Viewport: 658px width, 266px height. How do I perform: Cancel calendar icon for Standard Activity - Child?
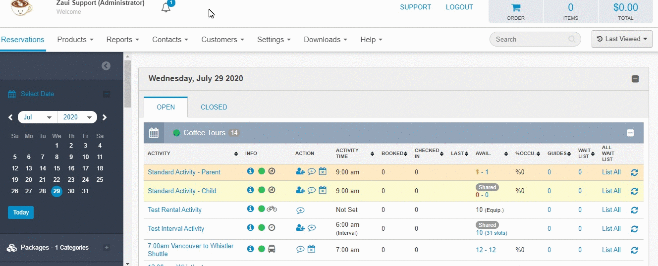coord(323,190)
